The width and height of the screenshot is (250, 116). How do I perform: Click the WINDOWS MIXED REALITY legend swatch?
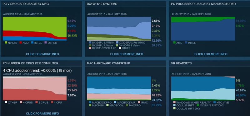174,102
